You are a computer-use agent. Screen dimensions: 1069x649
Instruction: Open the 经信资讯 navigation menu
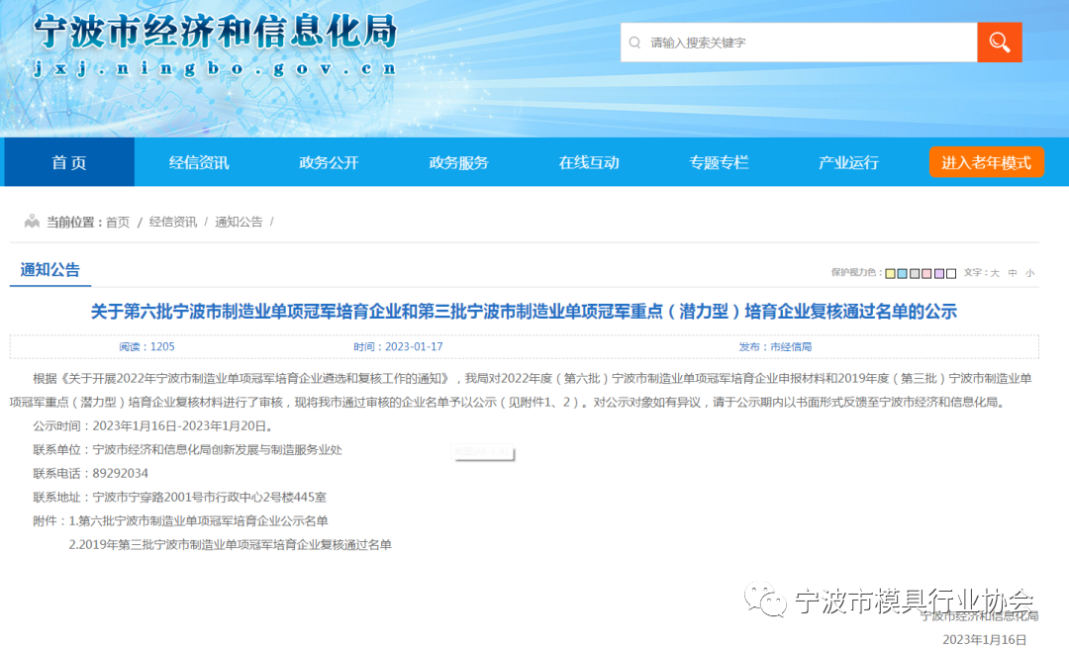198,162
